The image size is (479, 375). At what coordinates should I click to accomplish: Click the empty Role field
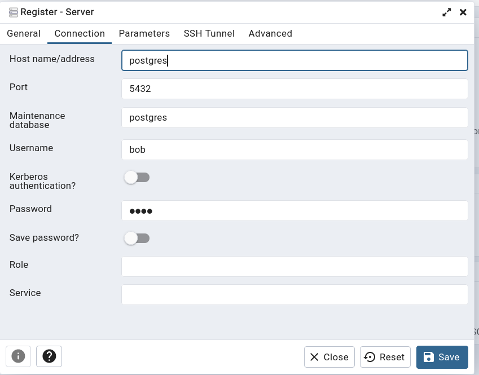[x=295, y=267]
